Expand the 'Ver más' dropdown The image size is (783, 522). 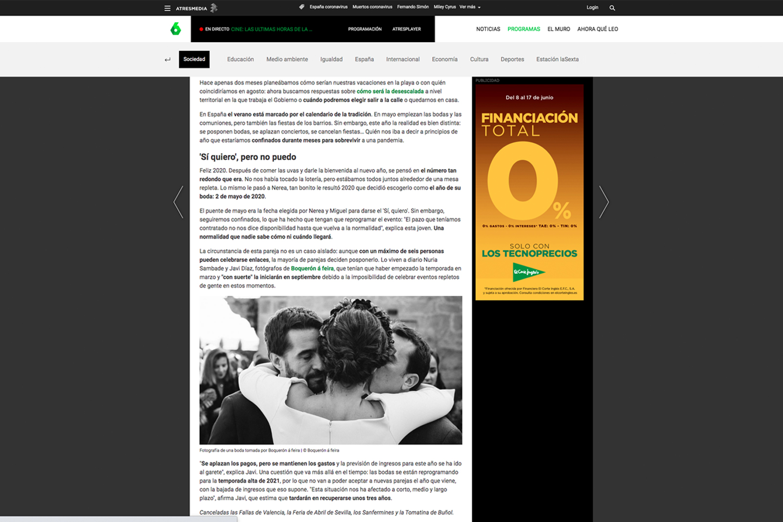click(x=470, y=7)
